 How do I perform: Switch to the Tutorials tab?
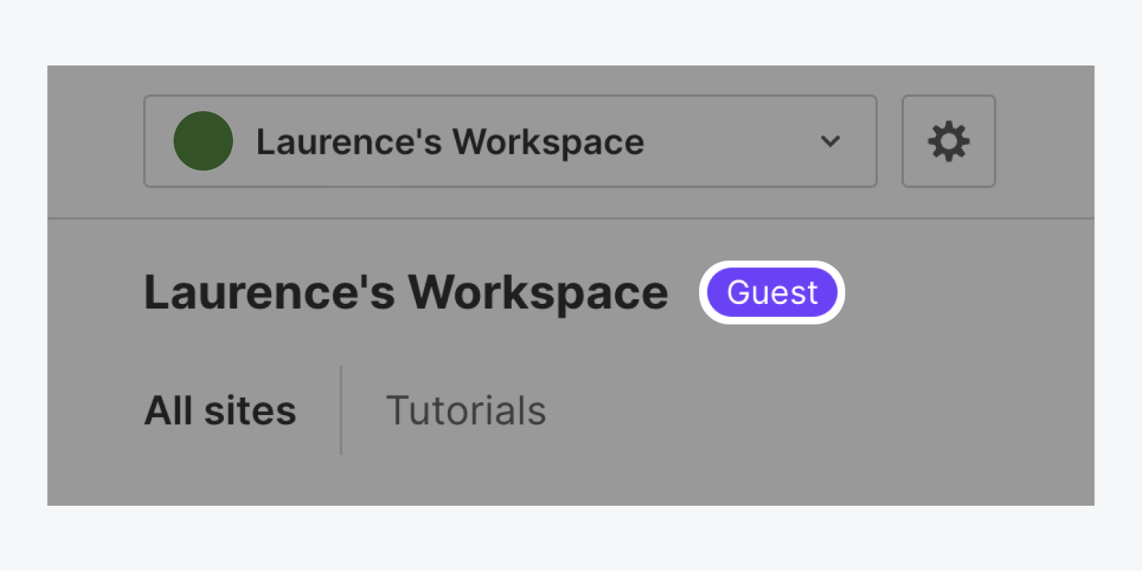466,411
